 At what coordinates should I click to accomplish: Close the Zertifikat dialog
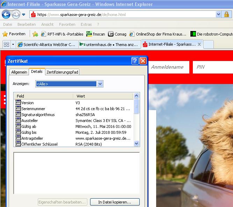click(x=143, y=61)
